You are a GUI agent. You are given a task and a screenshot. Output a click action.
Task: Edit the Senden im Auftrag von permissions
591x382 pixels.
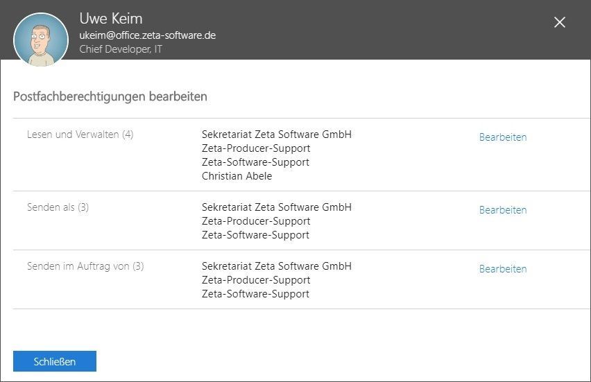click(502, 269)
